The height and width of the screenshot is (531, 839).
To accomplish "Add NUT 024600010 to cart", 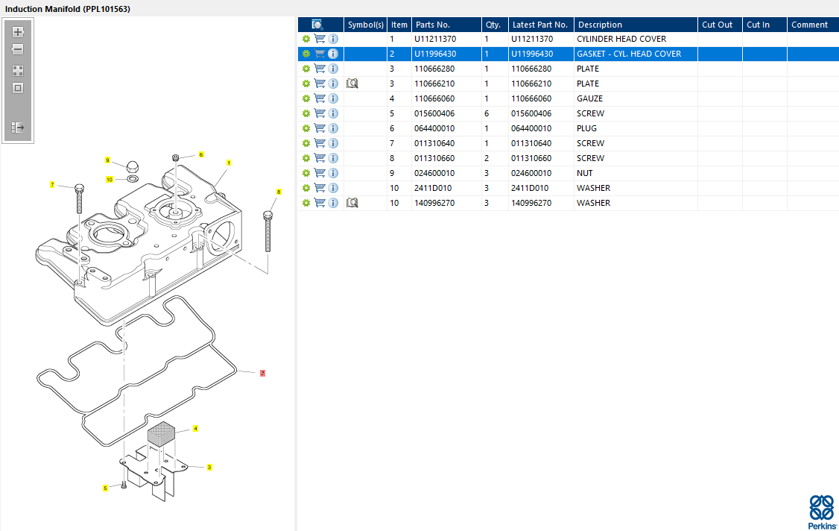I will tap(320, 173).
